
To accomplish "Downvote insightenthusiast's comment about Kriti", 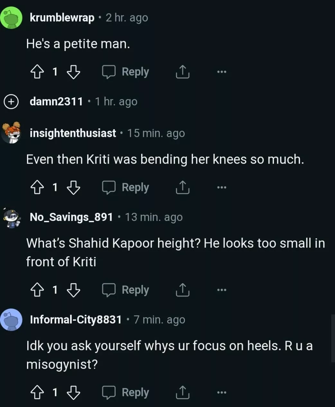I will 73,187.
